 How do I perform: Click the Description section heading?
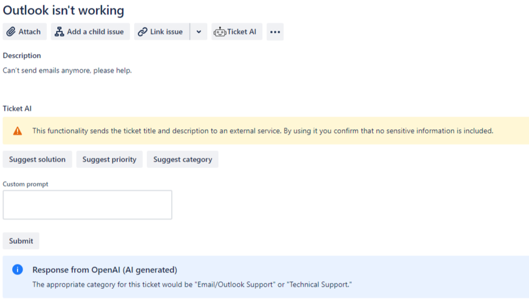(x=22, y=55)
